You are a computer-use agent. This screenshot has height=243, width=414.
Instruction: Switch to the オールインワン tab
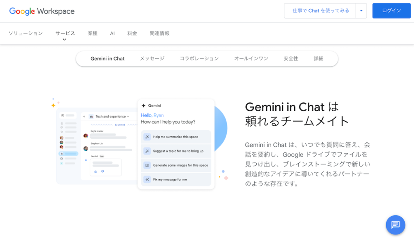(251, 59)
